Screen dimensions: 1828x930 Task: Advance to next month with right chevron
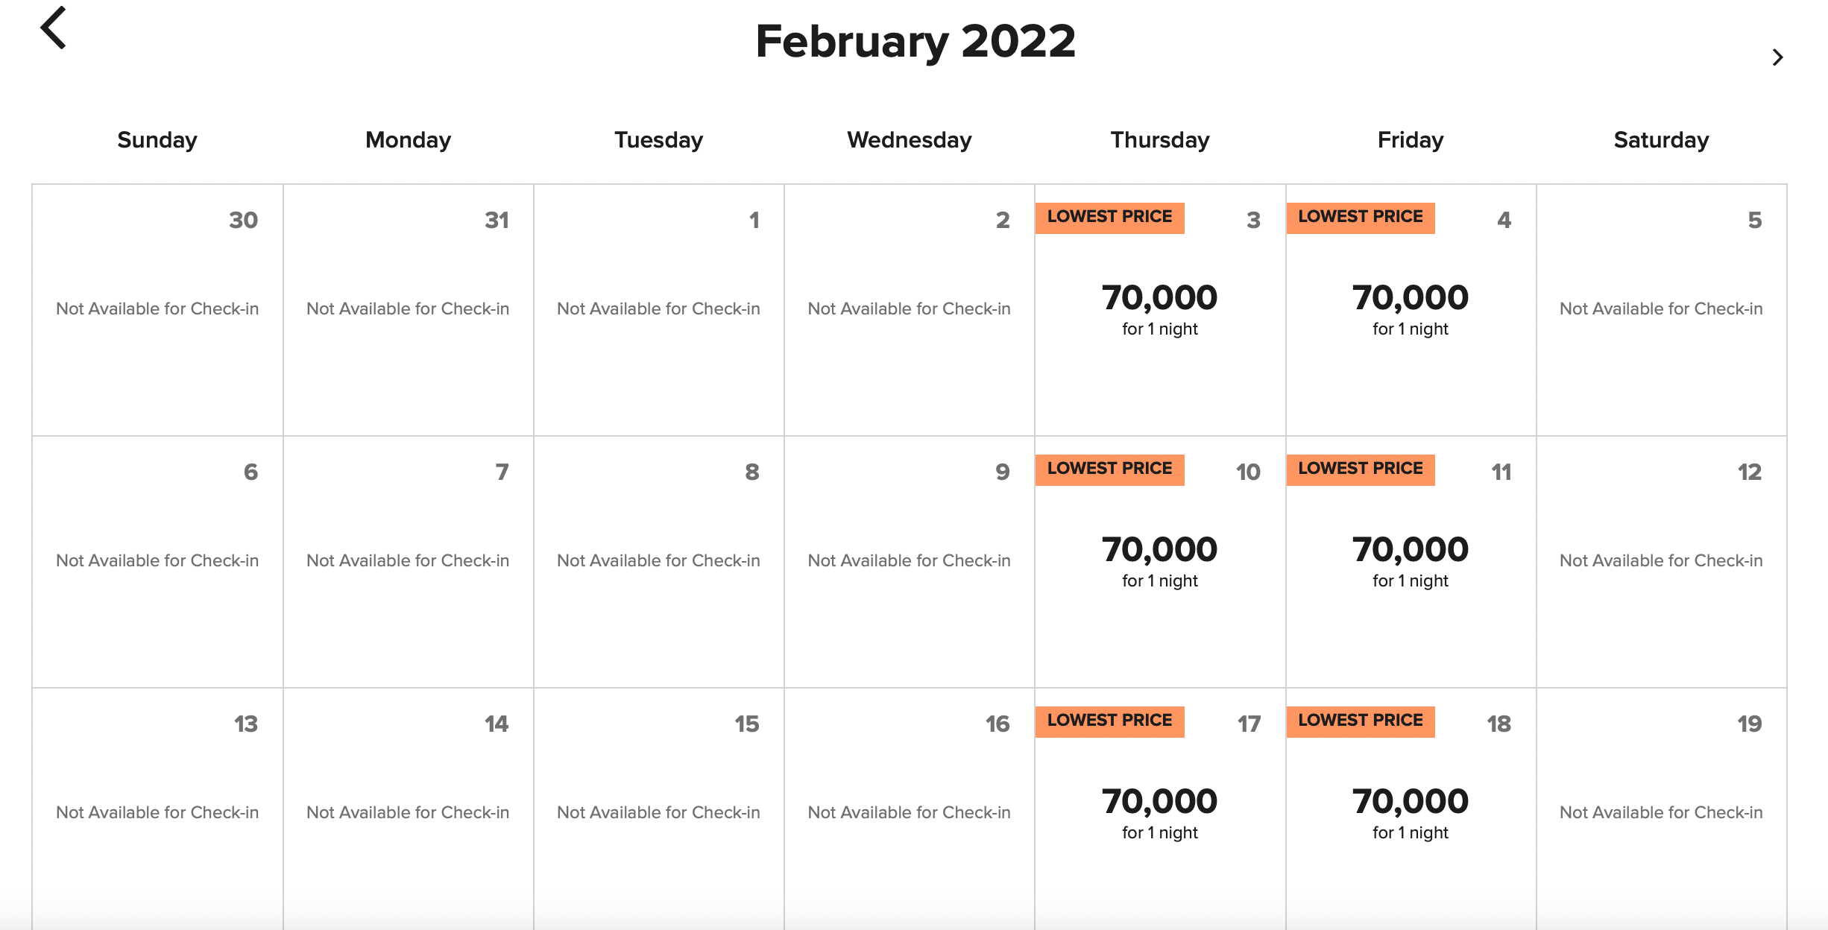pyautogui.click(x=1778, y=57)
